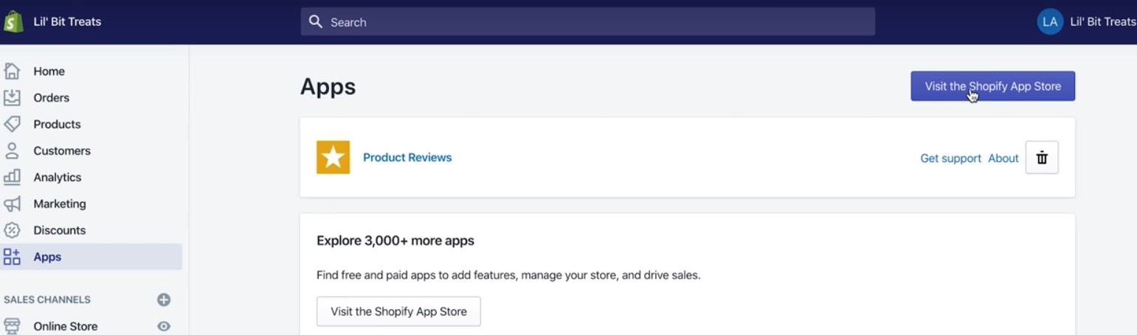Open the About link for Product Reviews
The image size is (1137, 335).
[x=1003, y=158]
